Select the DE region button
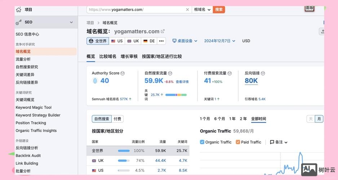Image resolution: width=338 pixels, height=180 pixels. 149,41
